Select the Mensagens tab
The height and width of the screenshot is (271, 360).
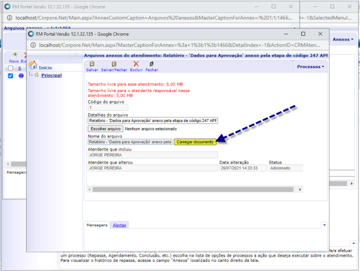[x=97, y=225]
